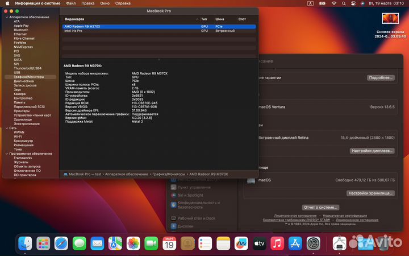
Task: Open Spotlight search magnifier in menu bar
Action: pyautogui.click(x=344, y=3)
